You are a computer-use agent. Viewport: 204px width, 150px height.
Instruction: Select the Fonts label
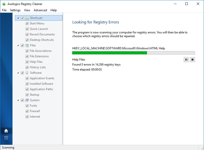(33, 106)
